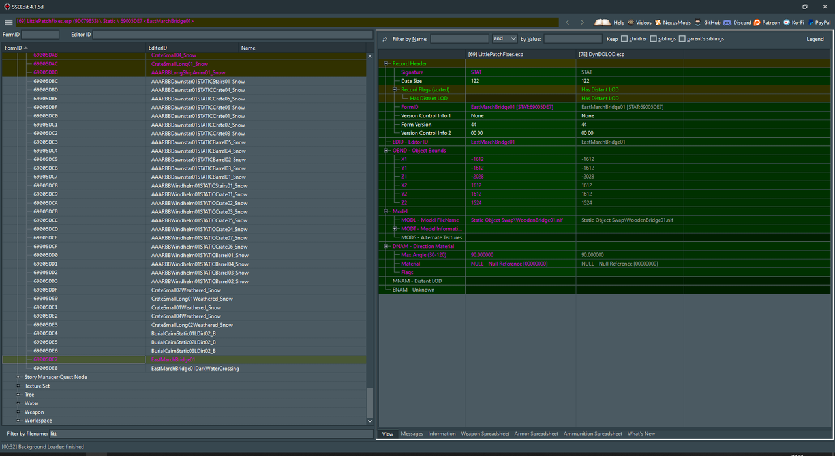Screen dimensions: 835x456
Task: Open the NexusMods page
Action: tap(673, 22)
